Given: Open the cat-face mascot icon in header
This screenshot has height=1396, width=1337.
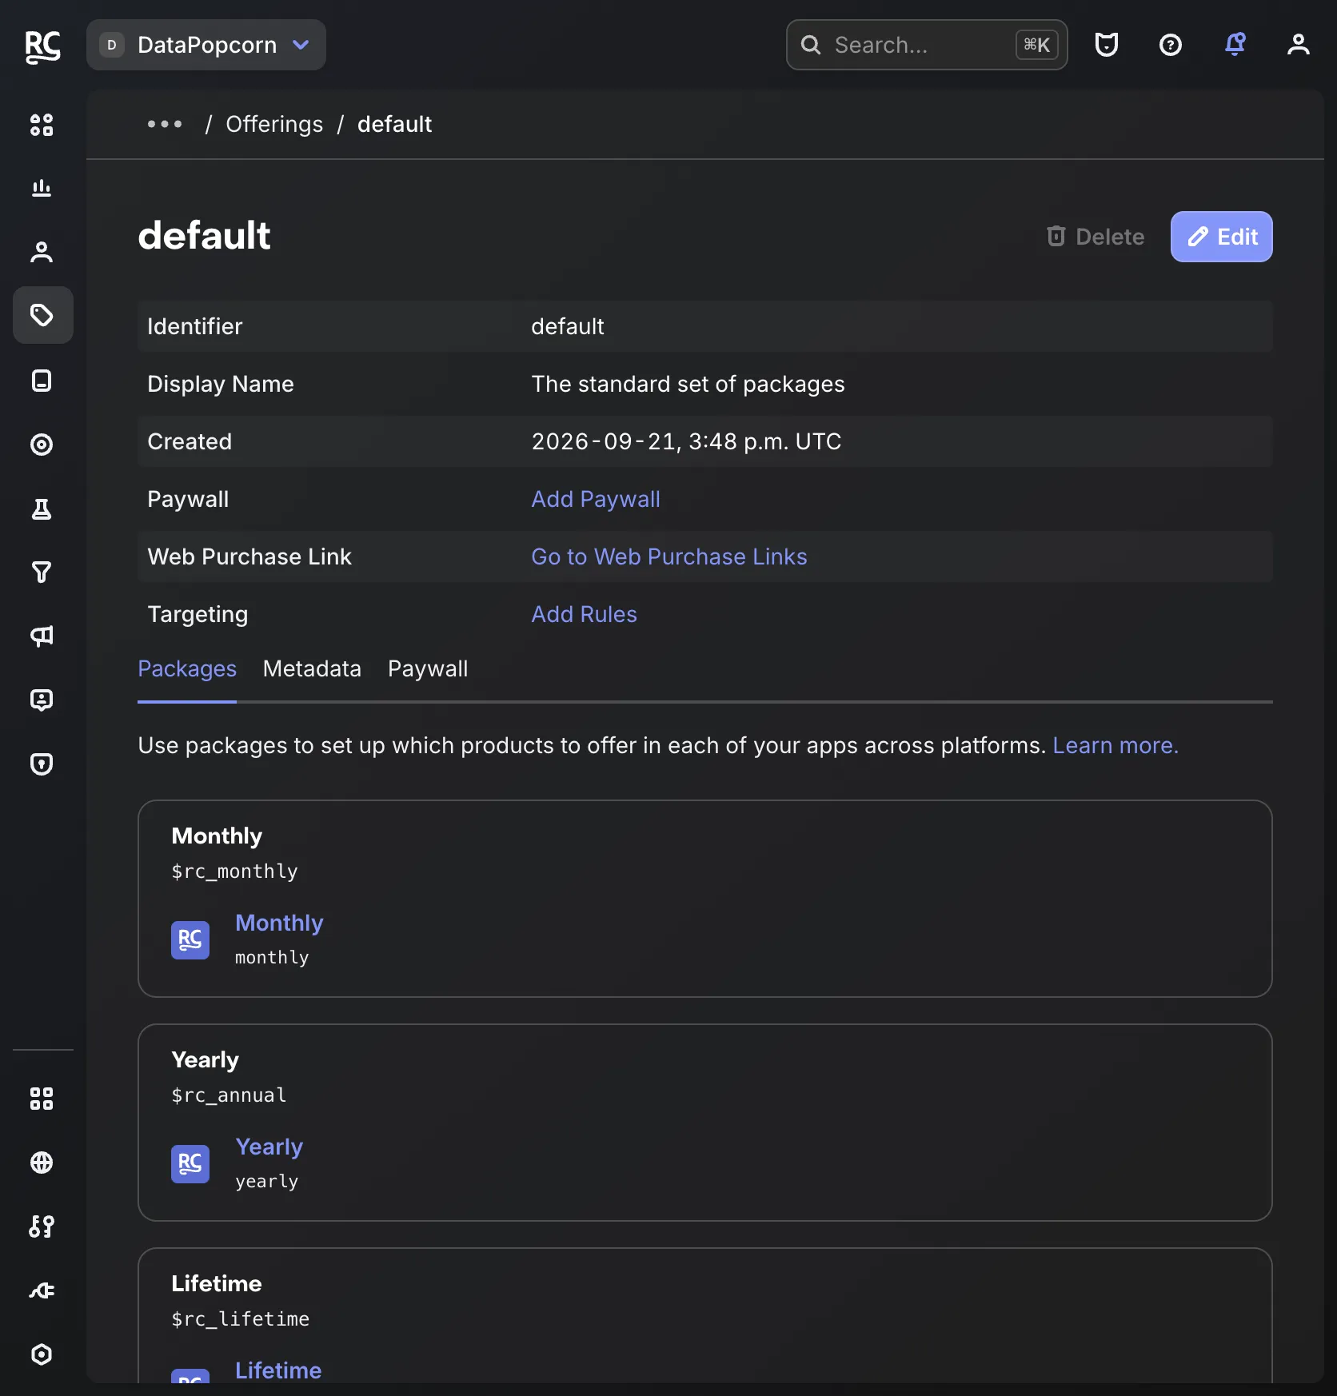Looking at the screenshot, I should click(1107, 45).
